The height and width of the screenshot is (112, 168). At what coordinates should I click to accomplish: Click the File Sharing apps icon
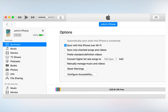(x=7, y=78)
